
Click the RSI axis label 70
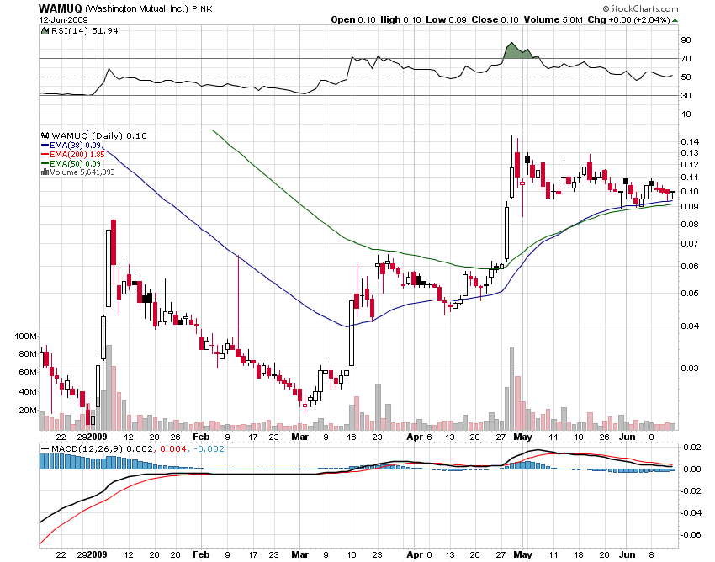pos(686,58)
